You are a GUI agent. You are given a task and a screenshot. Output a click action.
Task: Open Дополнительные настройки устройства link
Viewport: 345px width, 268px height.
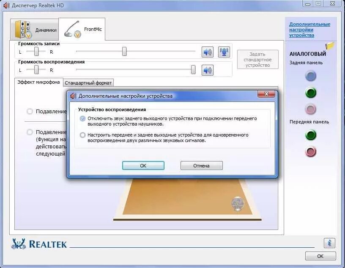309,30
